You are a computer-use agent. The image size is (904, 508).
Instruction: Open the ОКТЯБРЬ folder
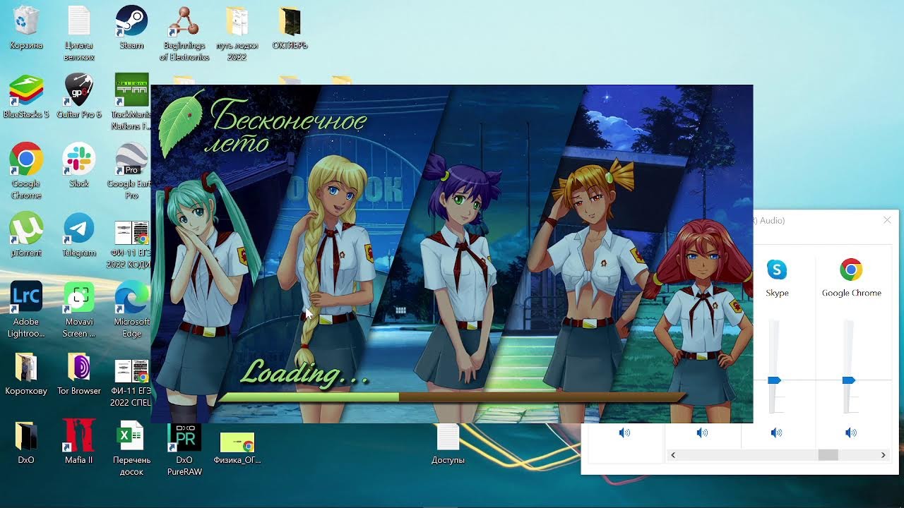[x=290, y=28]
